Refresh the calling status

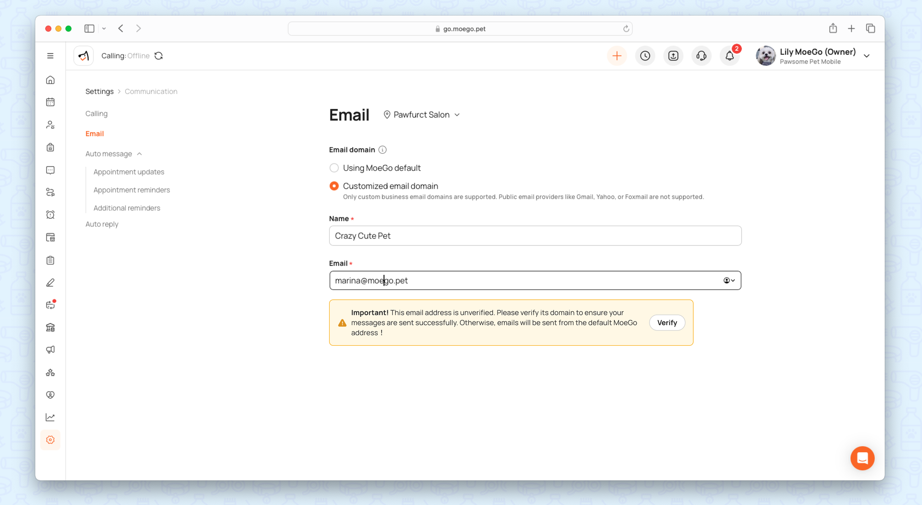(159, 56)
